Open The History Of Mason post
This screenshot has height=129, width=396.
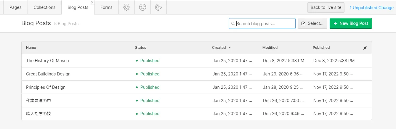pyautogui.click(x=47, y=61)
